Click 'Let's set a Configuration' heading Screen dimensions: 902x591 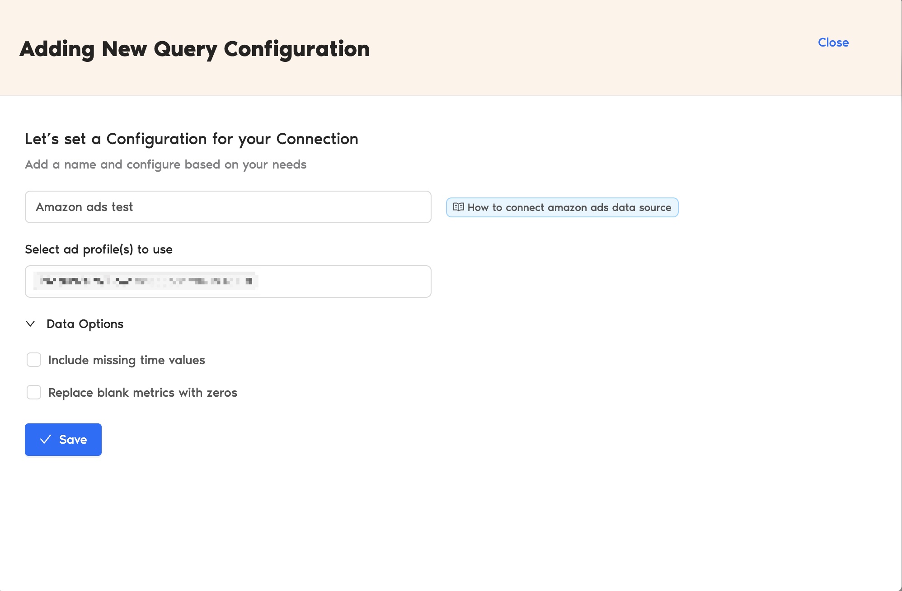pyautogui.click(x=191, y=139)
